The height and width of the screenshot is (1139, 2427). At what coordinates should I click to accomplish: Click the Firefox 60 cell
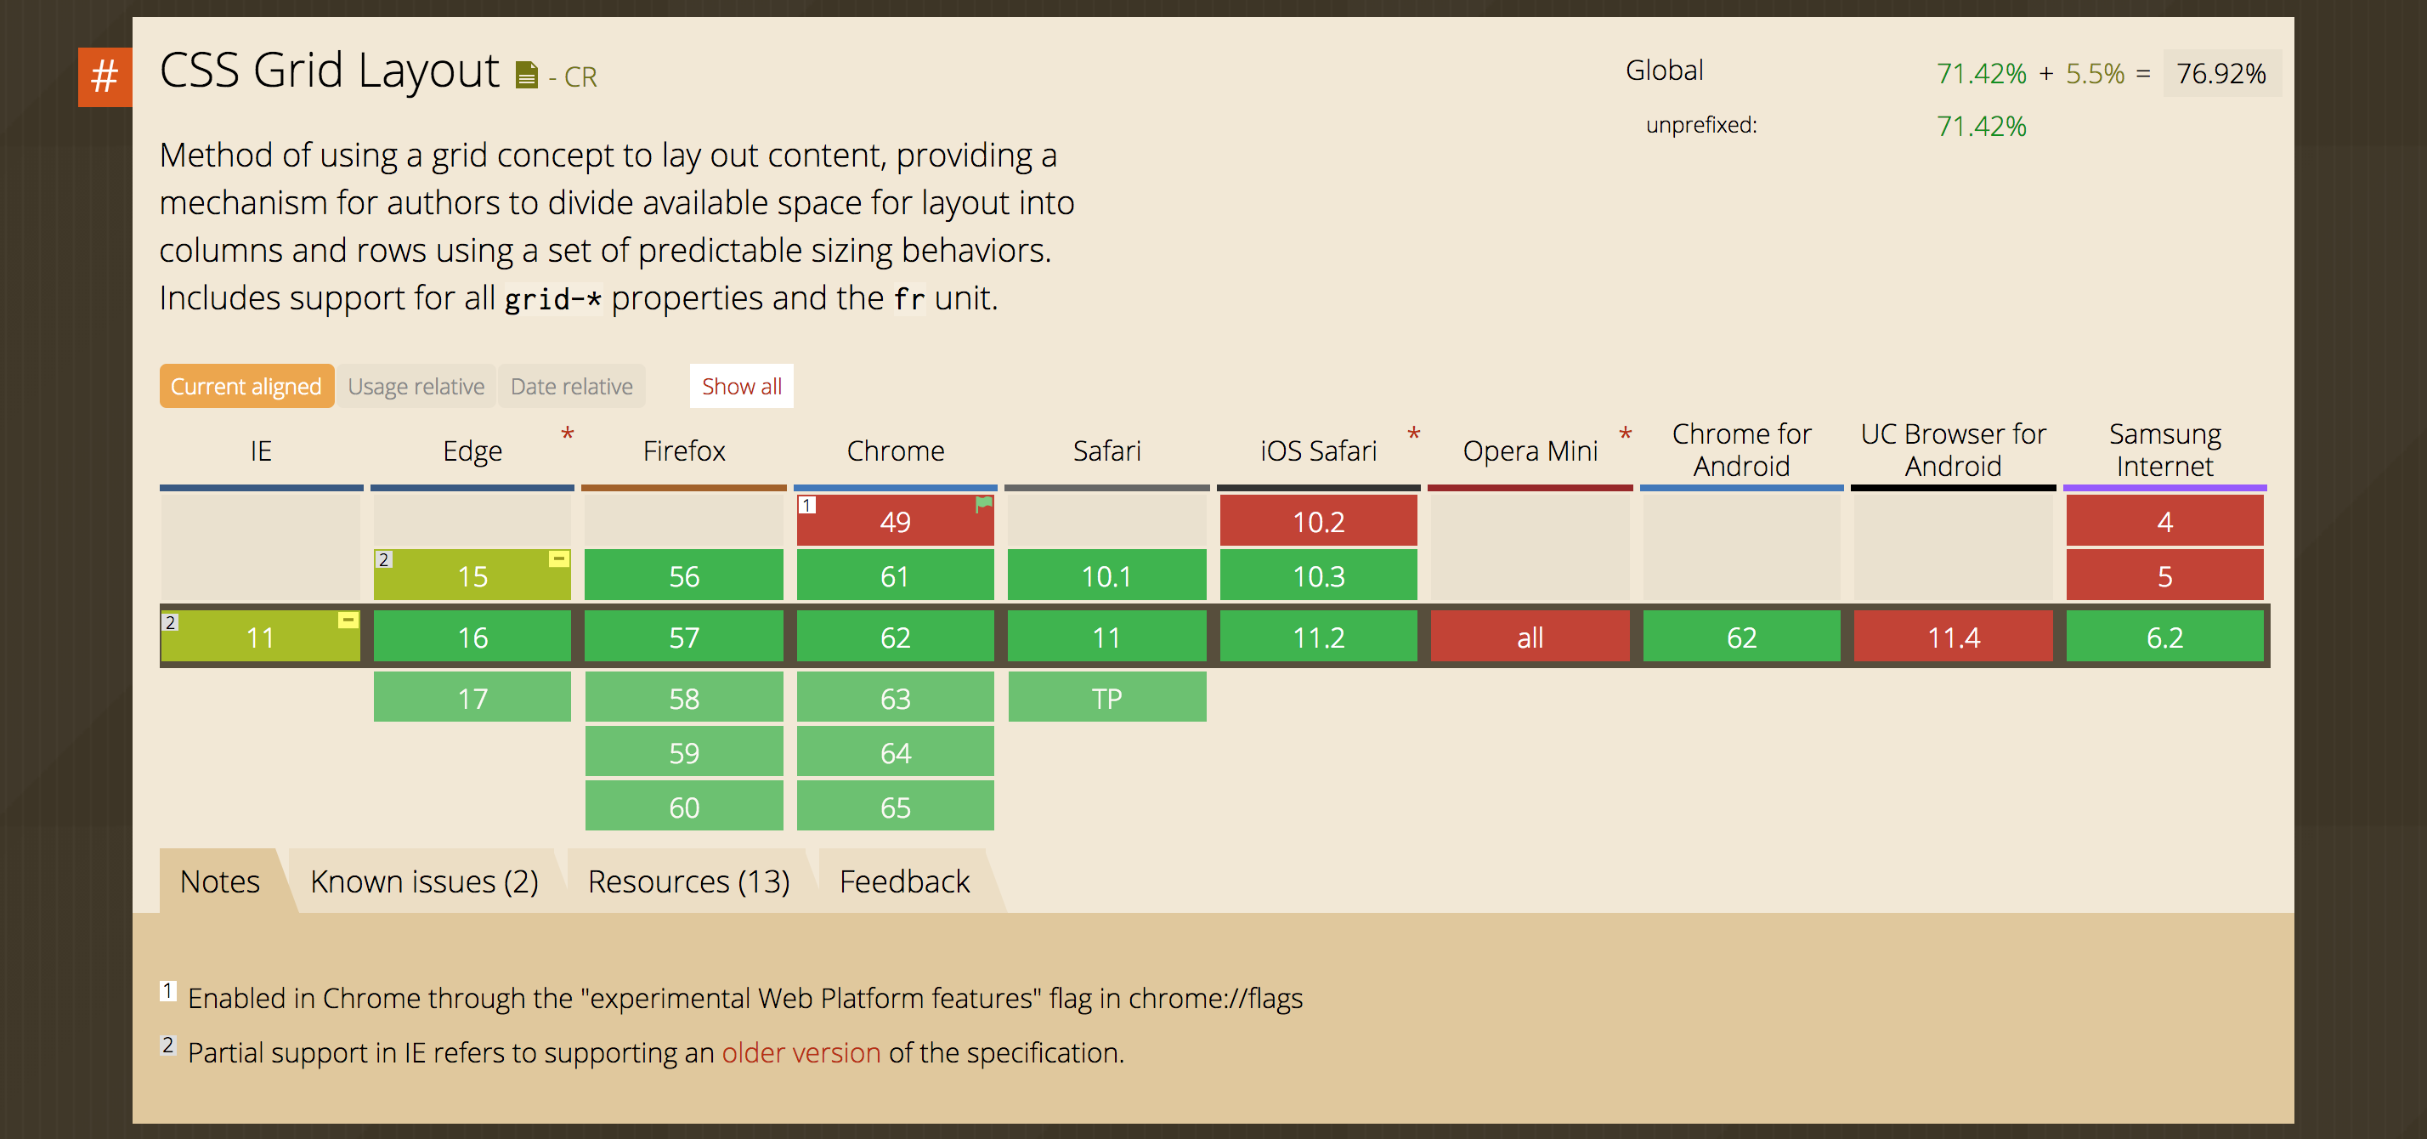684,807
